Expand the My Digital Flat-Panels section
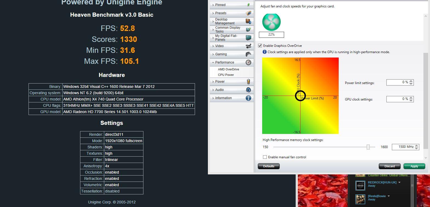The width and height of the screenshot is (430, 207). (213, 38)
